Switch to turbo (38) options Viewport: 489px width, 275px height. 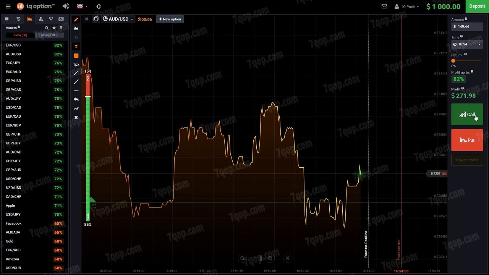point(20,35)
